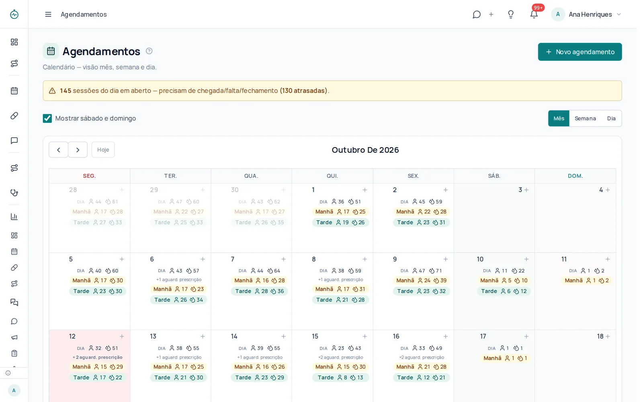Click the user avatar at sidebar bottom
Image resolution: width=643 pixels, height=402 pixels.
click(x=14, y=390)
